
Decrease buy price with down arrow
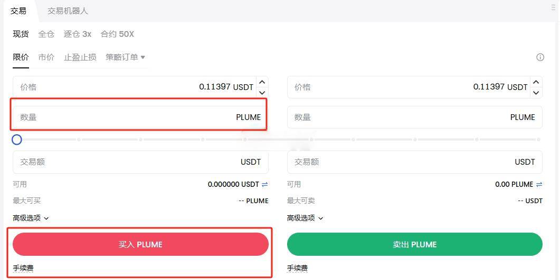[x=262, y=93]
